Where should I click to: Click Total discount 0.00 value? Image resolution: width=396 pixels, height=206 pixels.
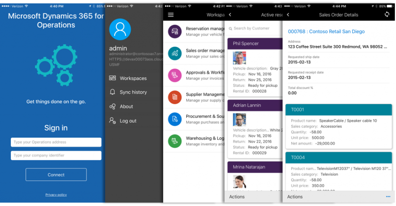[x=292, y=93]
